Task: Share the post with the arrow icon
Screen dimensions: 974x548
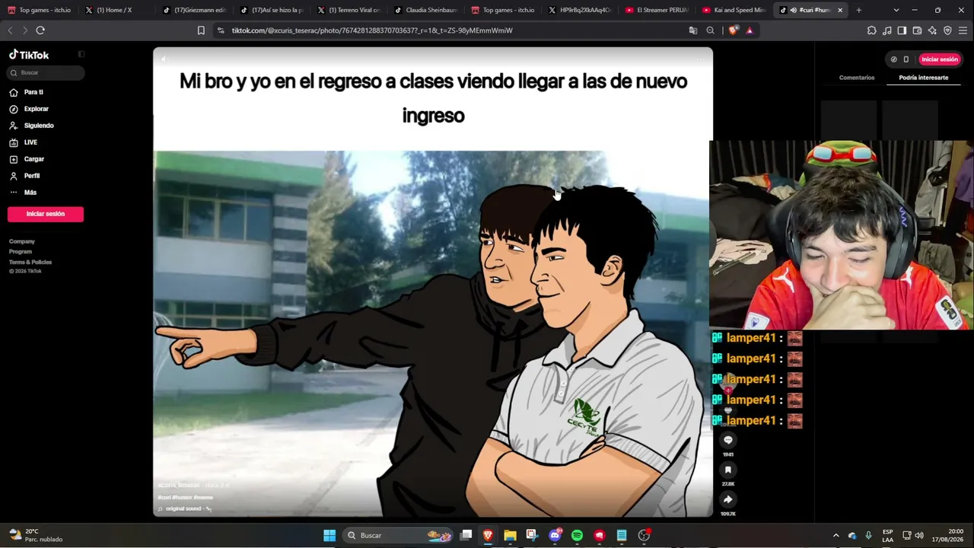Action: tap(728, 499)
